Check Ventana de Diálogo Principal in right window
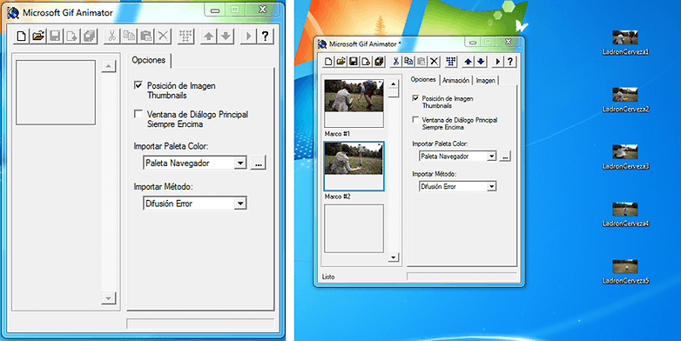Screen dimensions: 681x341 415,119
